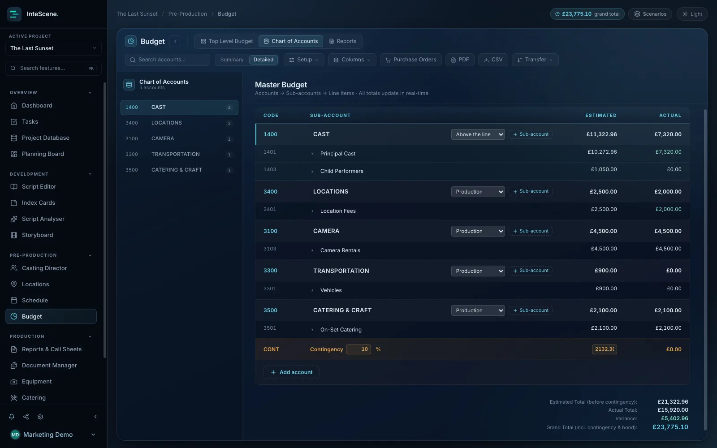717x448 pixels.
Task: Open Schedule in the sidebar
Action: (51, 301)
